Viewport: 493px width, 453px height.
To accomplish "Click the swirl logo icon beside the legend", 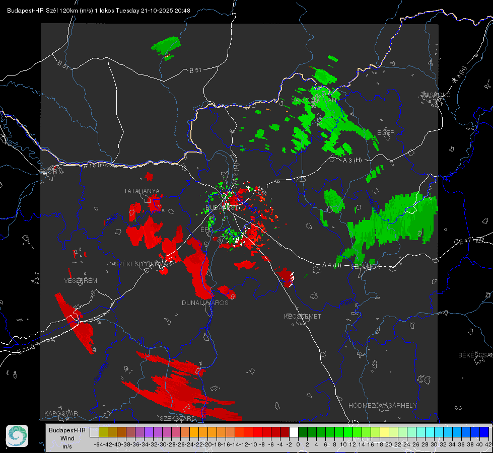I will point(17,436).
